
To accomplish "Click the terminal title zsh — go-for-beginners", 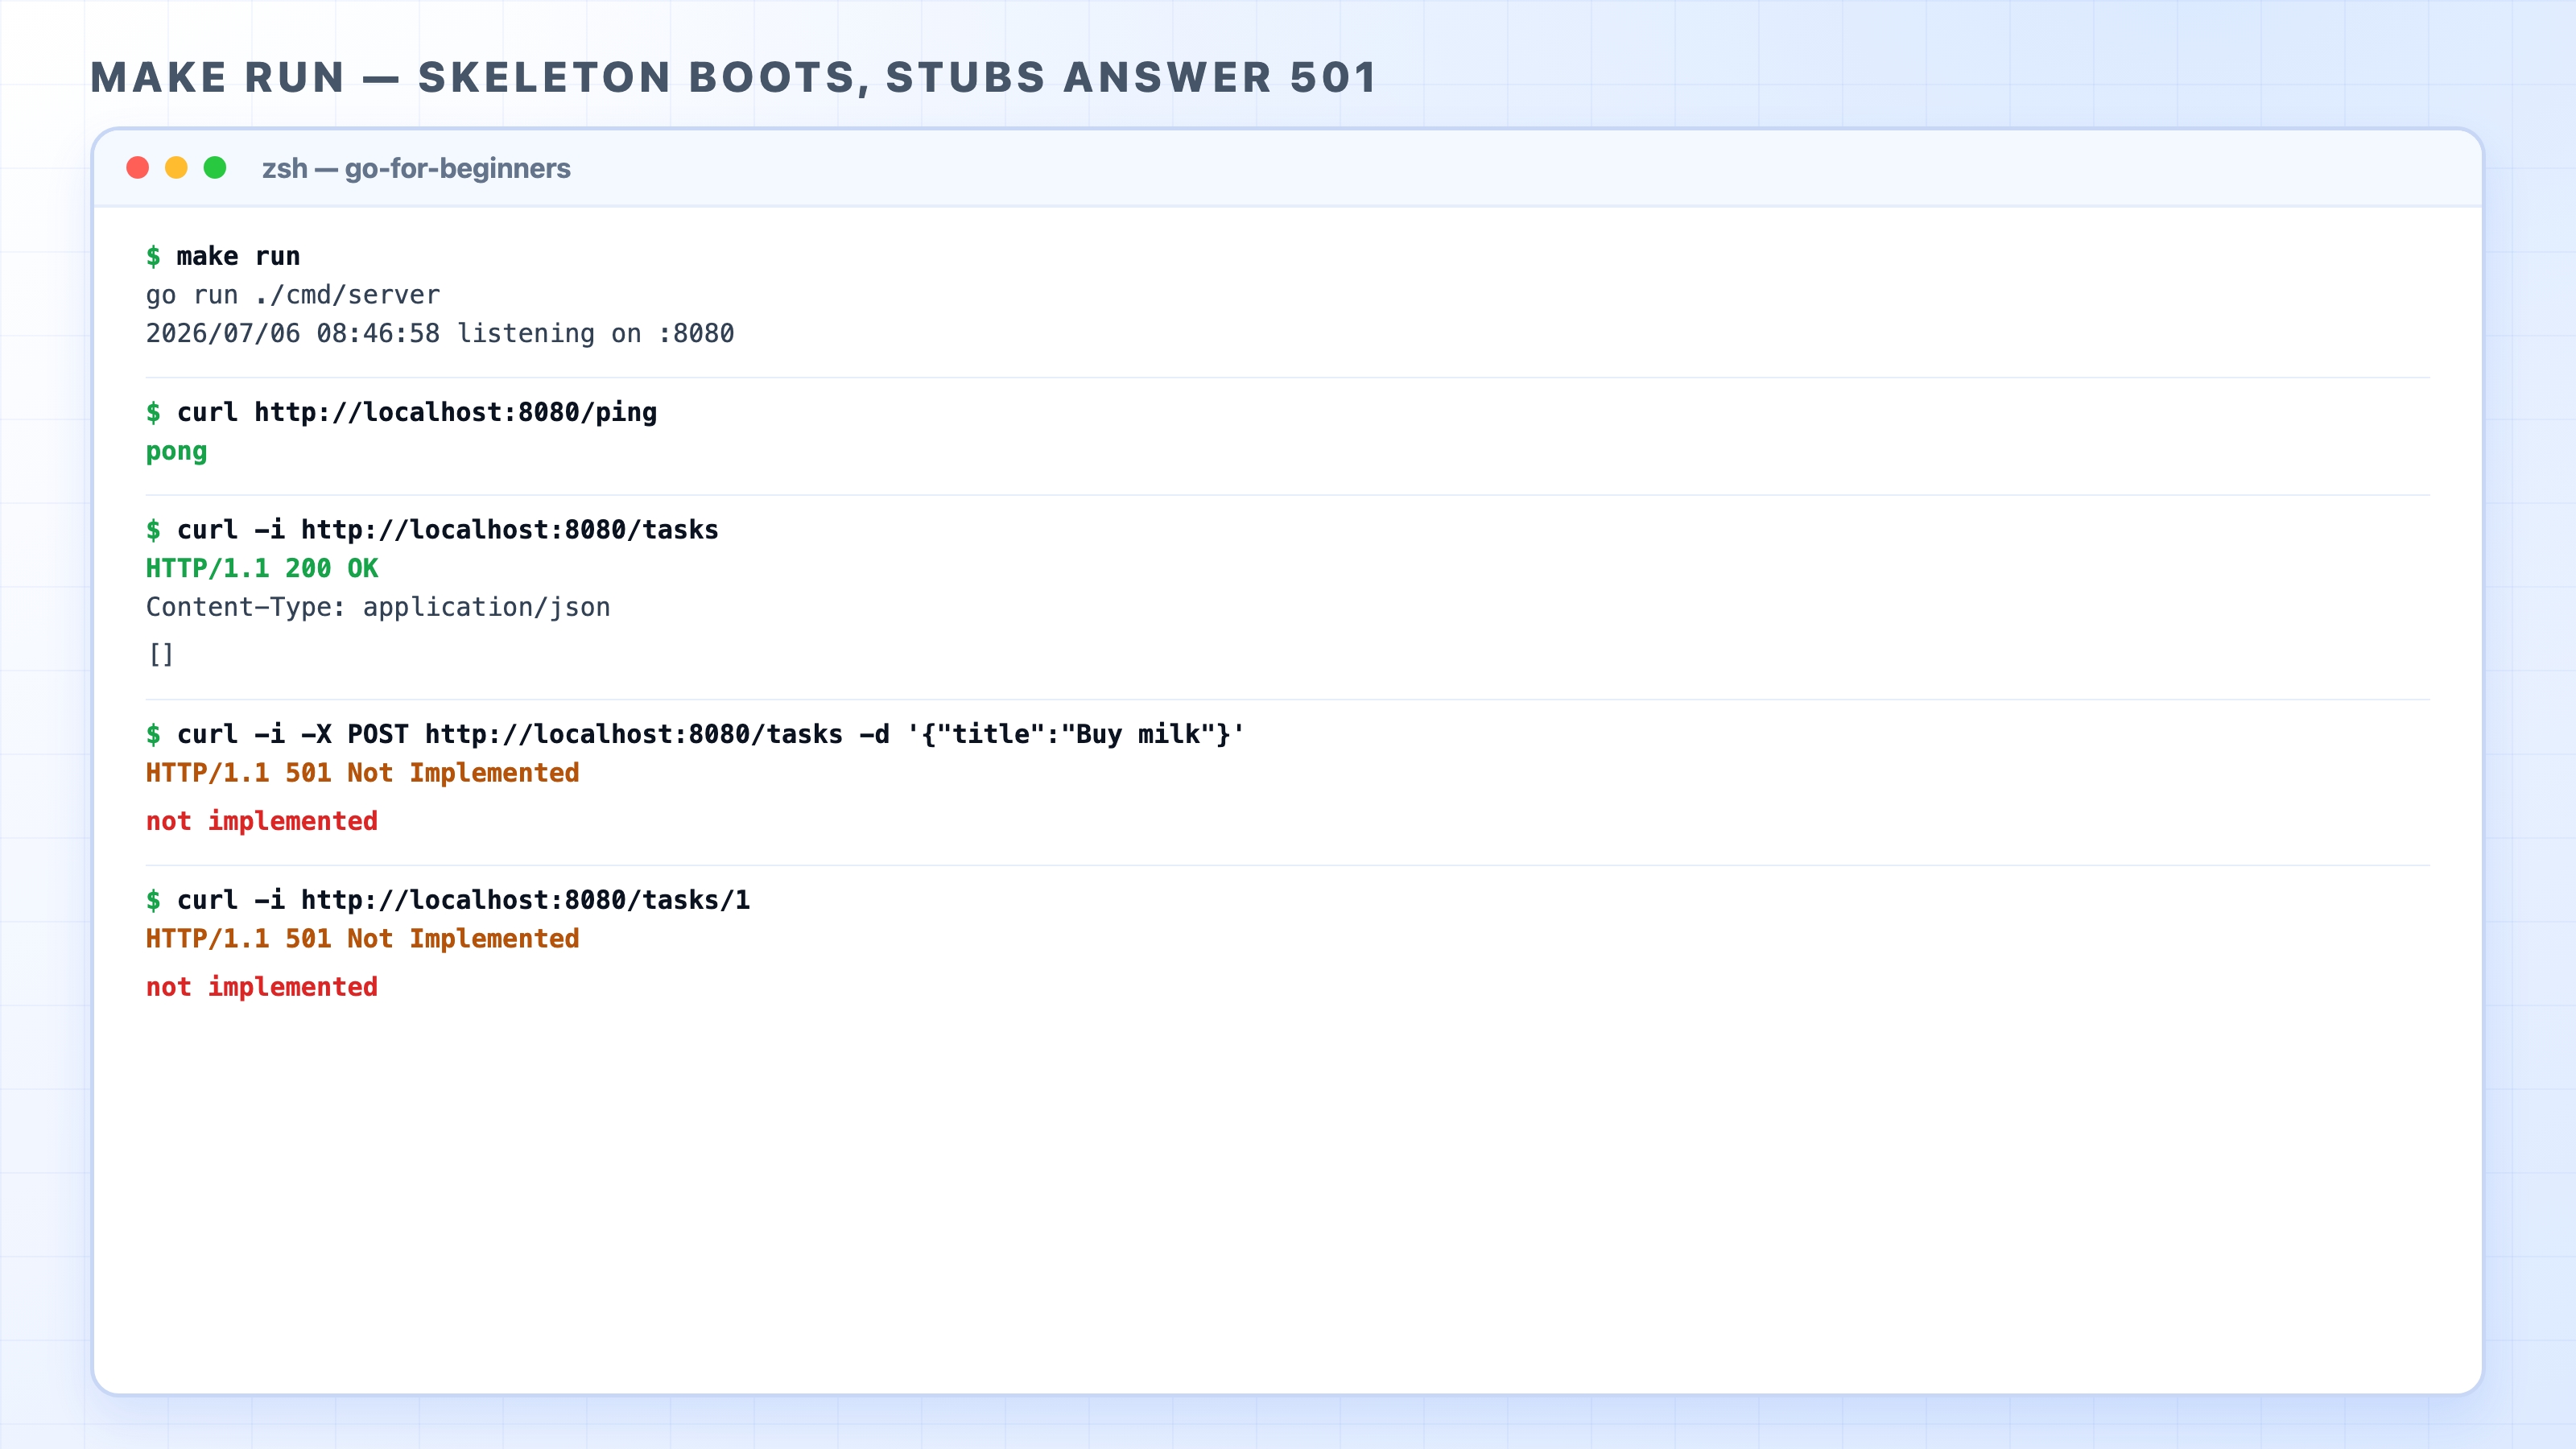I will [x=416, y=168].
